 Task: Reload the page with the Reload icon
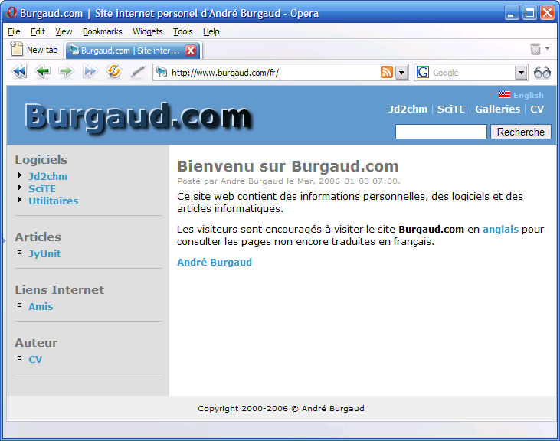point(114,72)
